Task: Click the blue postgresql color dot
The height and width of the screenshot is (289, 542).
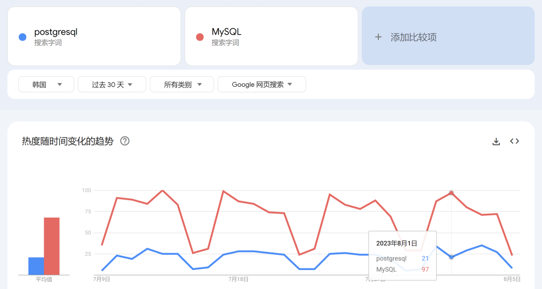Action: pyautogui.click(x=23, y=37)
